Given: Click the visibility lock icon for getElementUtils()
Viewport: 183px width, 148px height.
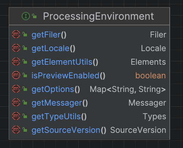Looking at the screenshot, I should coord(25,61).
